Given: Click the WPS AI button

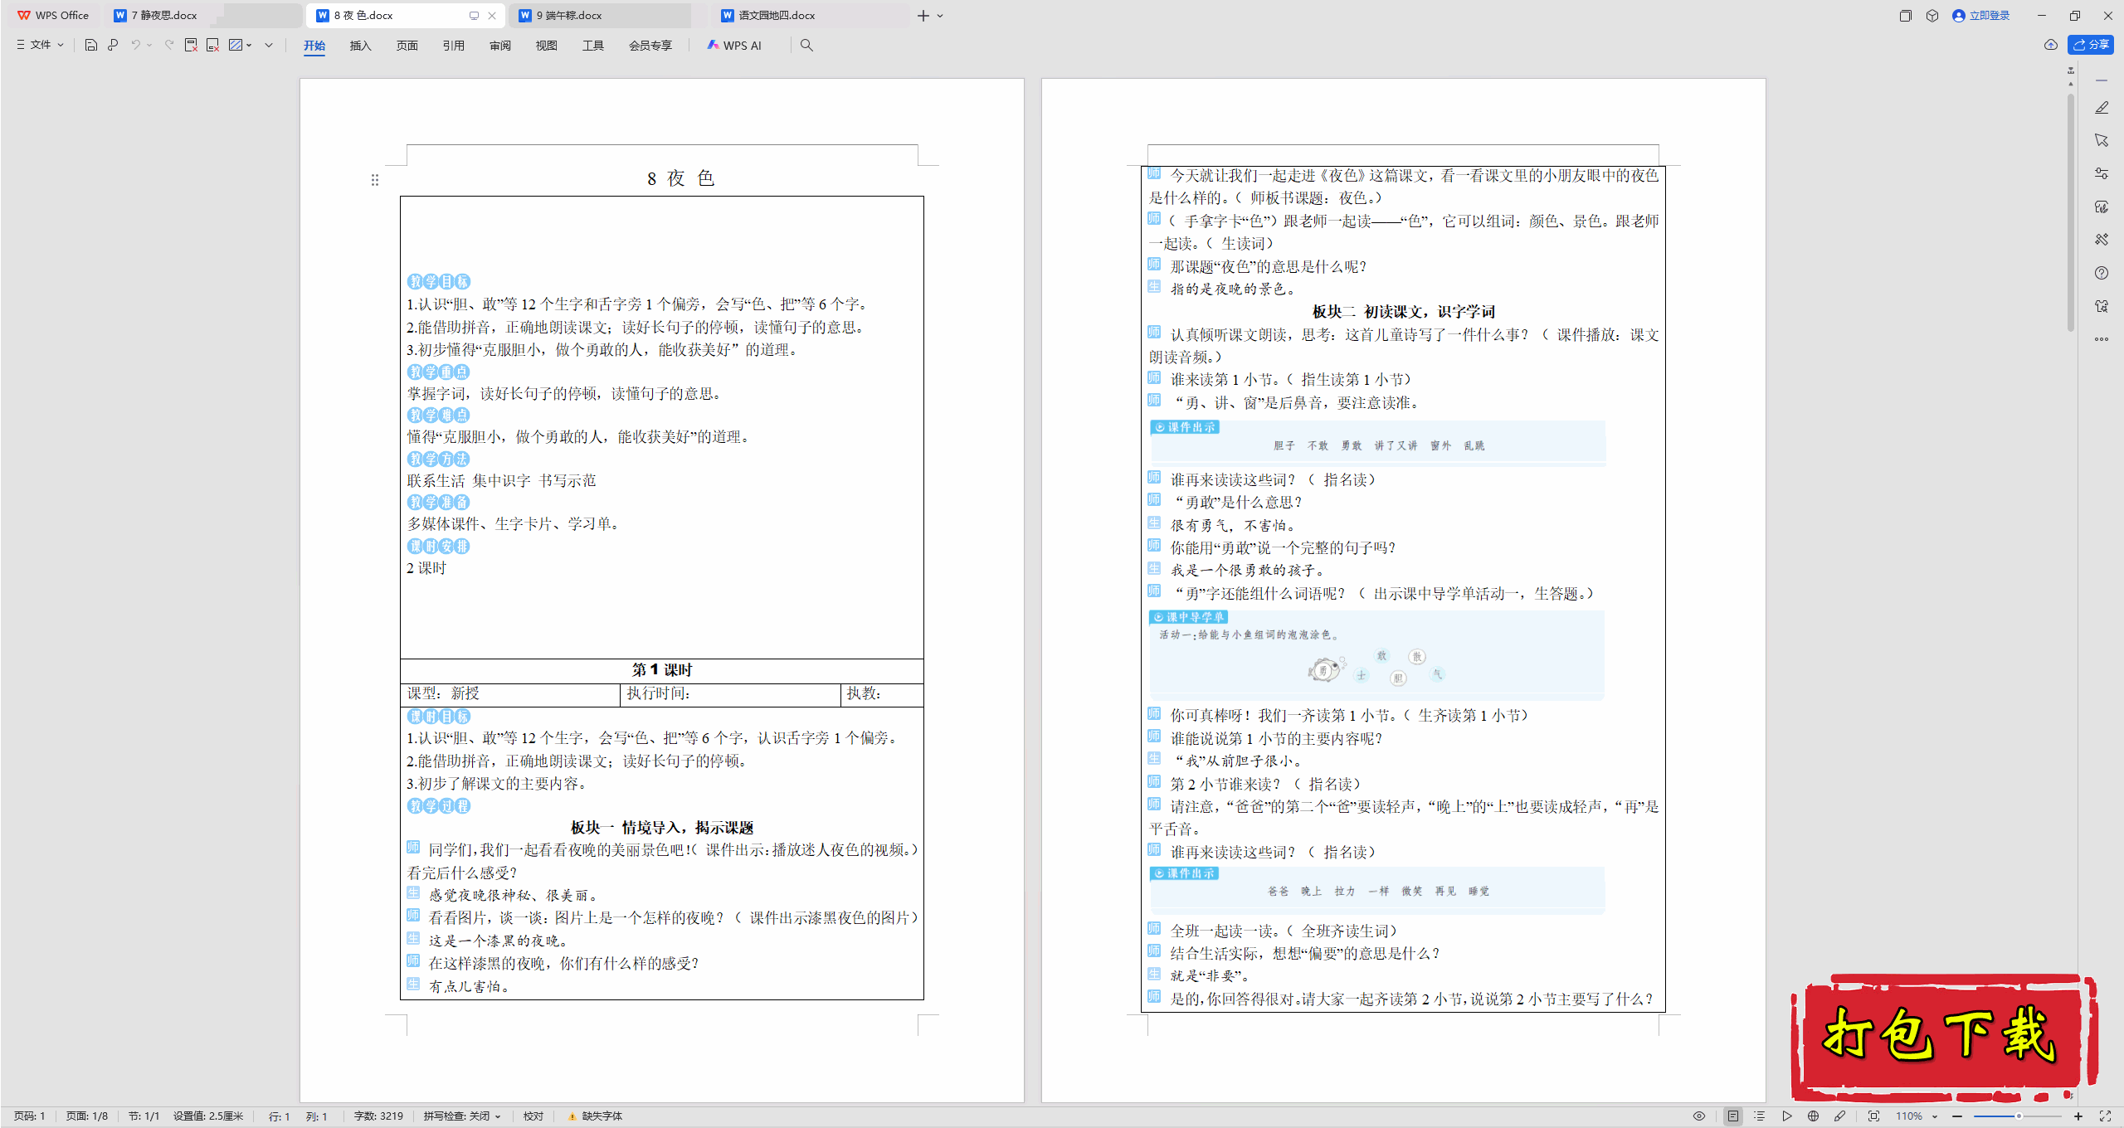Looking at the screenshot, I should pos(734,46).
